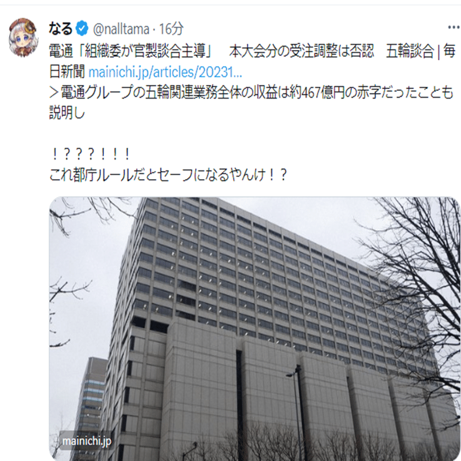Open the なる profile avatar
This screenshot has height=461, width=461.
pyautogui.click(x=24, y=37)
